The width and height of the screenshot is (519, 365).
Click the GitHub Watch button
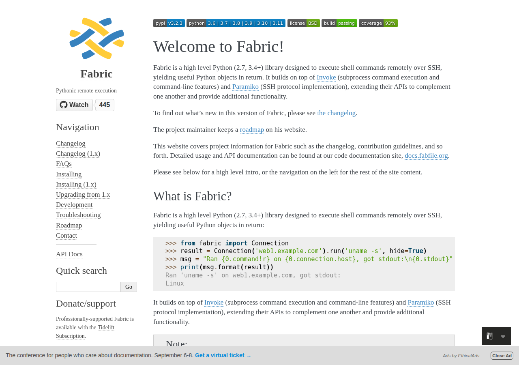pyautogui.click(x=74, y=105)
